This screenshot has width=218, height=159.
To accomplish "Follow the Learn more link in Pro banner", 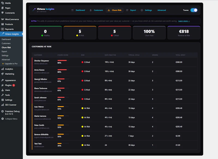I will (184, 21).
